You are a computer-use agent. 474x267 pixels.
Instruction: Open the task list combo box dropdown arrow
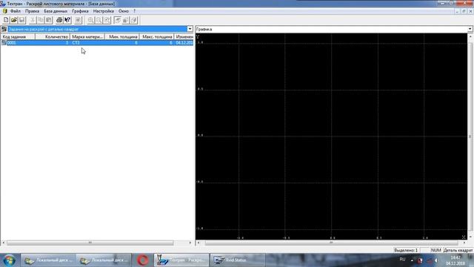pyautogui.click(x=190, y=29)
